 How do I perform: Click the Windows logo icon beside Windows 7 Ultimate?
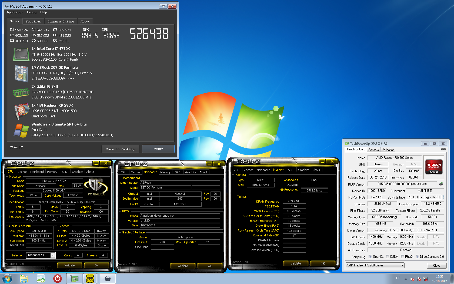(21, 130)
